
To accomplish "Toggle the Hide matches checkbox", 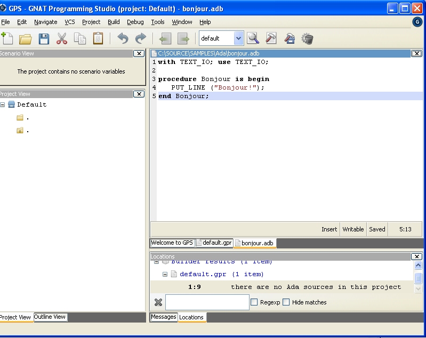I will pos(286,302).
